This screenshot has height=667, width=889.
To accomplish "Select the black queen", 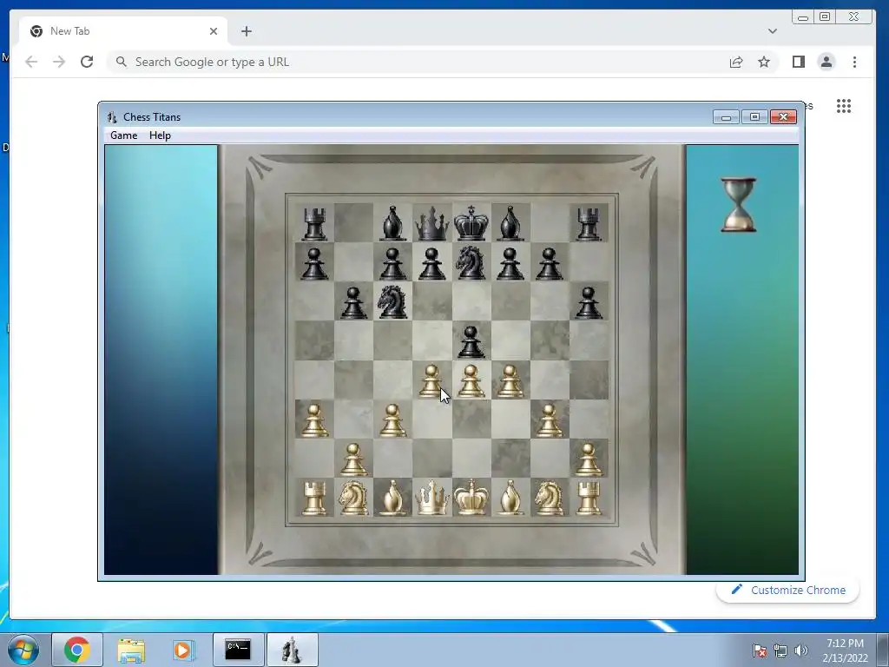I will click(432, 223).
